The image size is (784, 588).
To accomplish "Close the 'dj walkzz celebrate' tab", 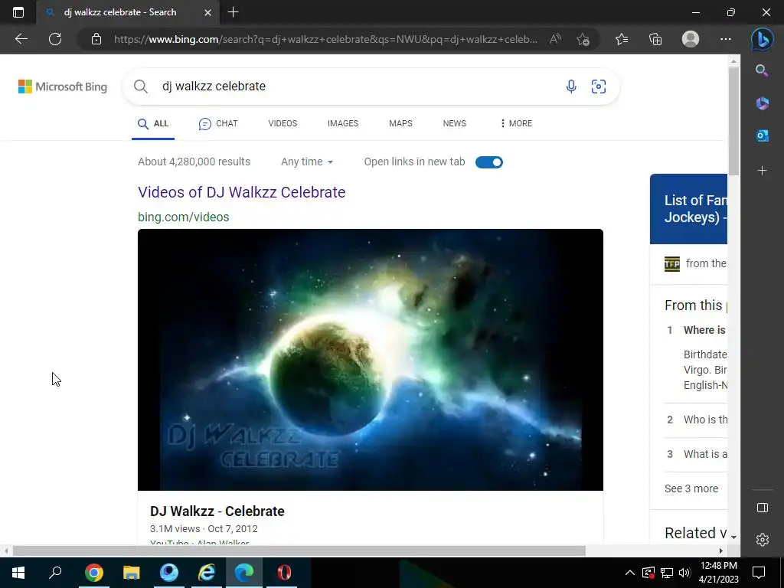I will (x=207, y=12).
